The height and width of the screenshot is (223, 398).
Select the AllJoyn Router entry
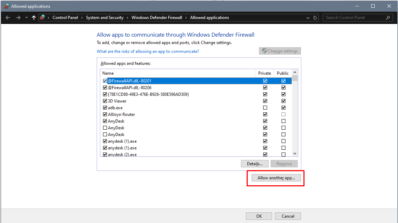coord(196,114)
